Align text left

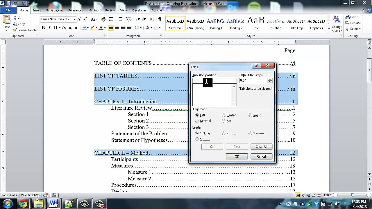click(111, 28)
